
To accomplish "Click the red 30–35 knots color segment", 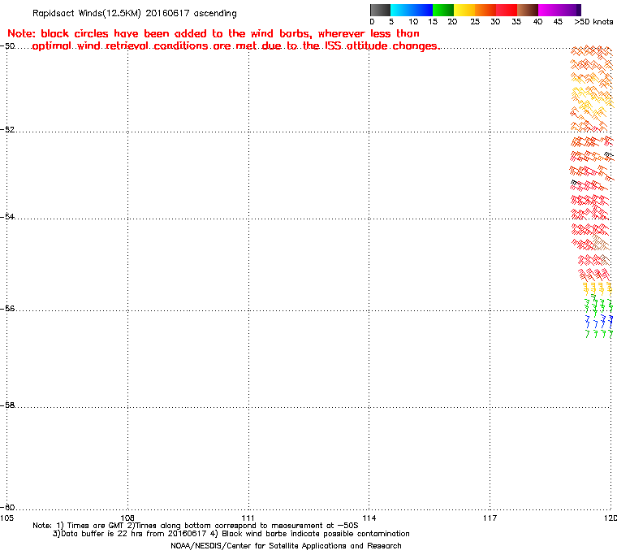I will 507,10.
